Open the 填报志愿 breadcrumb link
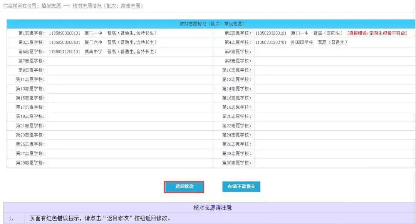 pyautogui.click(x=52, y=5)
